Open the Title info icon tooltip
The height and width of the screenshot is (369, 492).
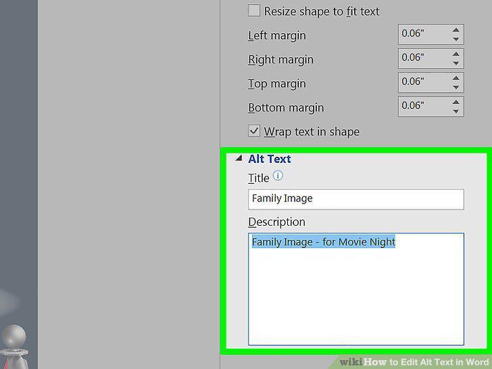click(278, 176)
